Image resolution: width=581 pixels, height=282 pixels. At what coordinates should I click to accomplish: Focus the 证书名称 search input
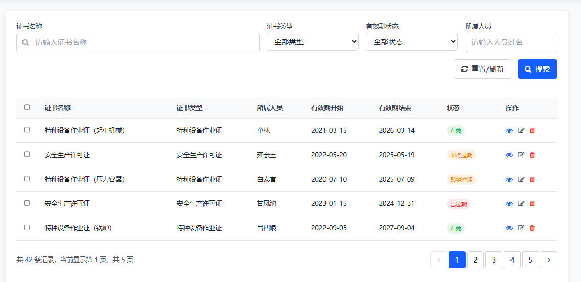[143, 42]
